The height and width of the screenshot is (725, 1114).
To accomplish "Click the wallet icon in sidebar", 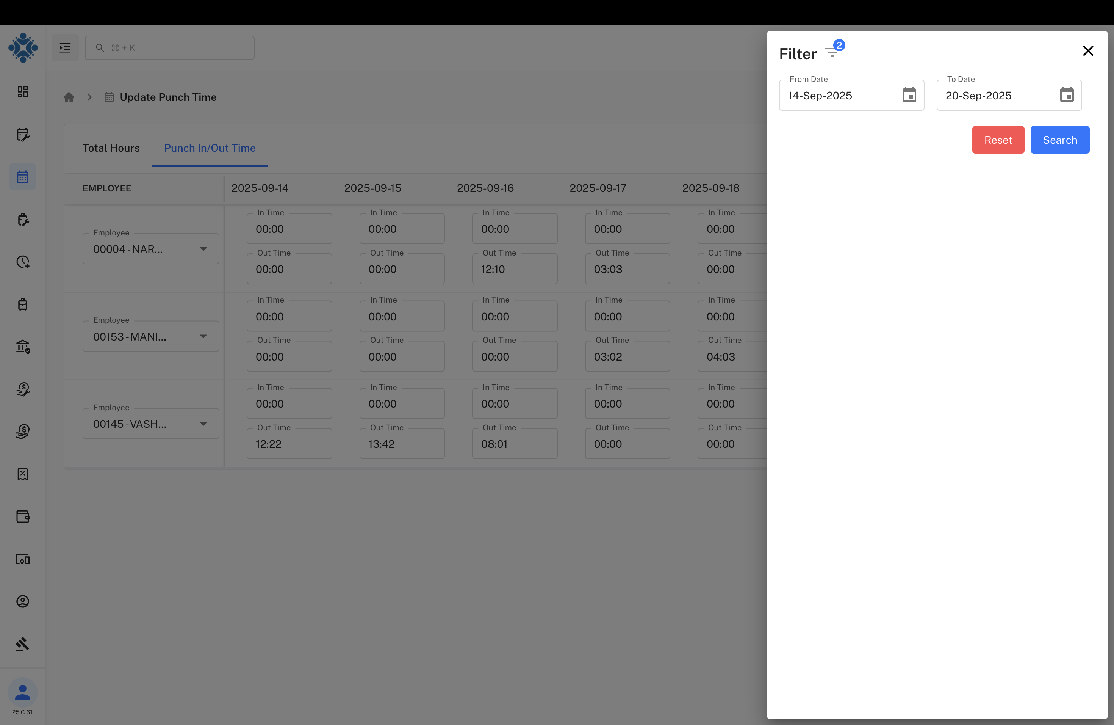I will pos(22,516).
